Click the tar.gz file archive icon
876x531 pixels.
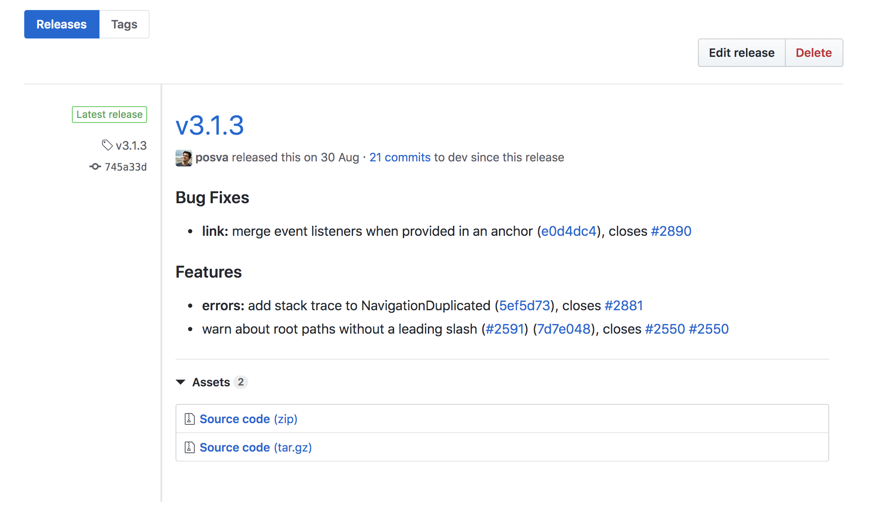[189, 447]
